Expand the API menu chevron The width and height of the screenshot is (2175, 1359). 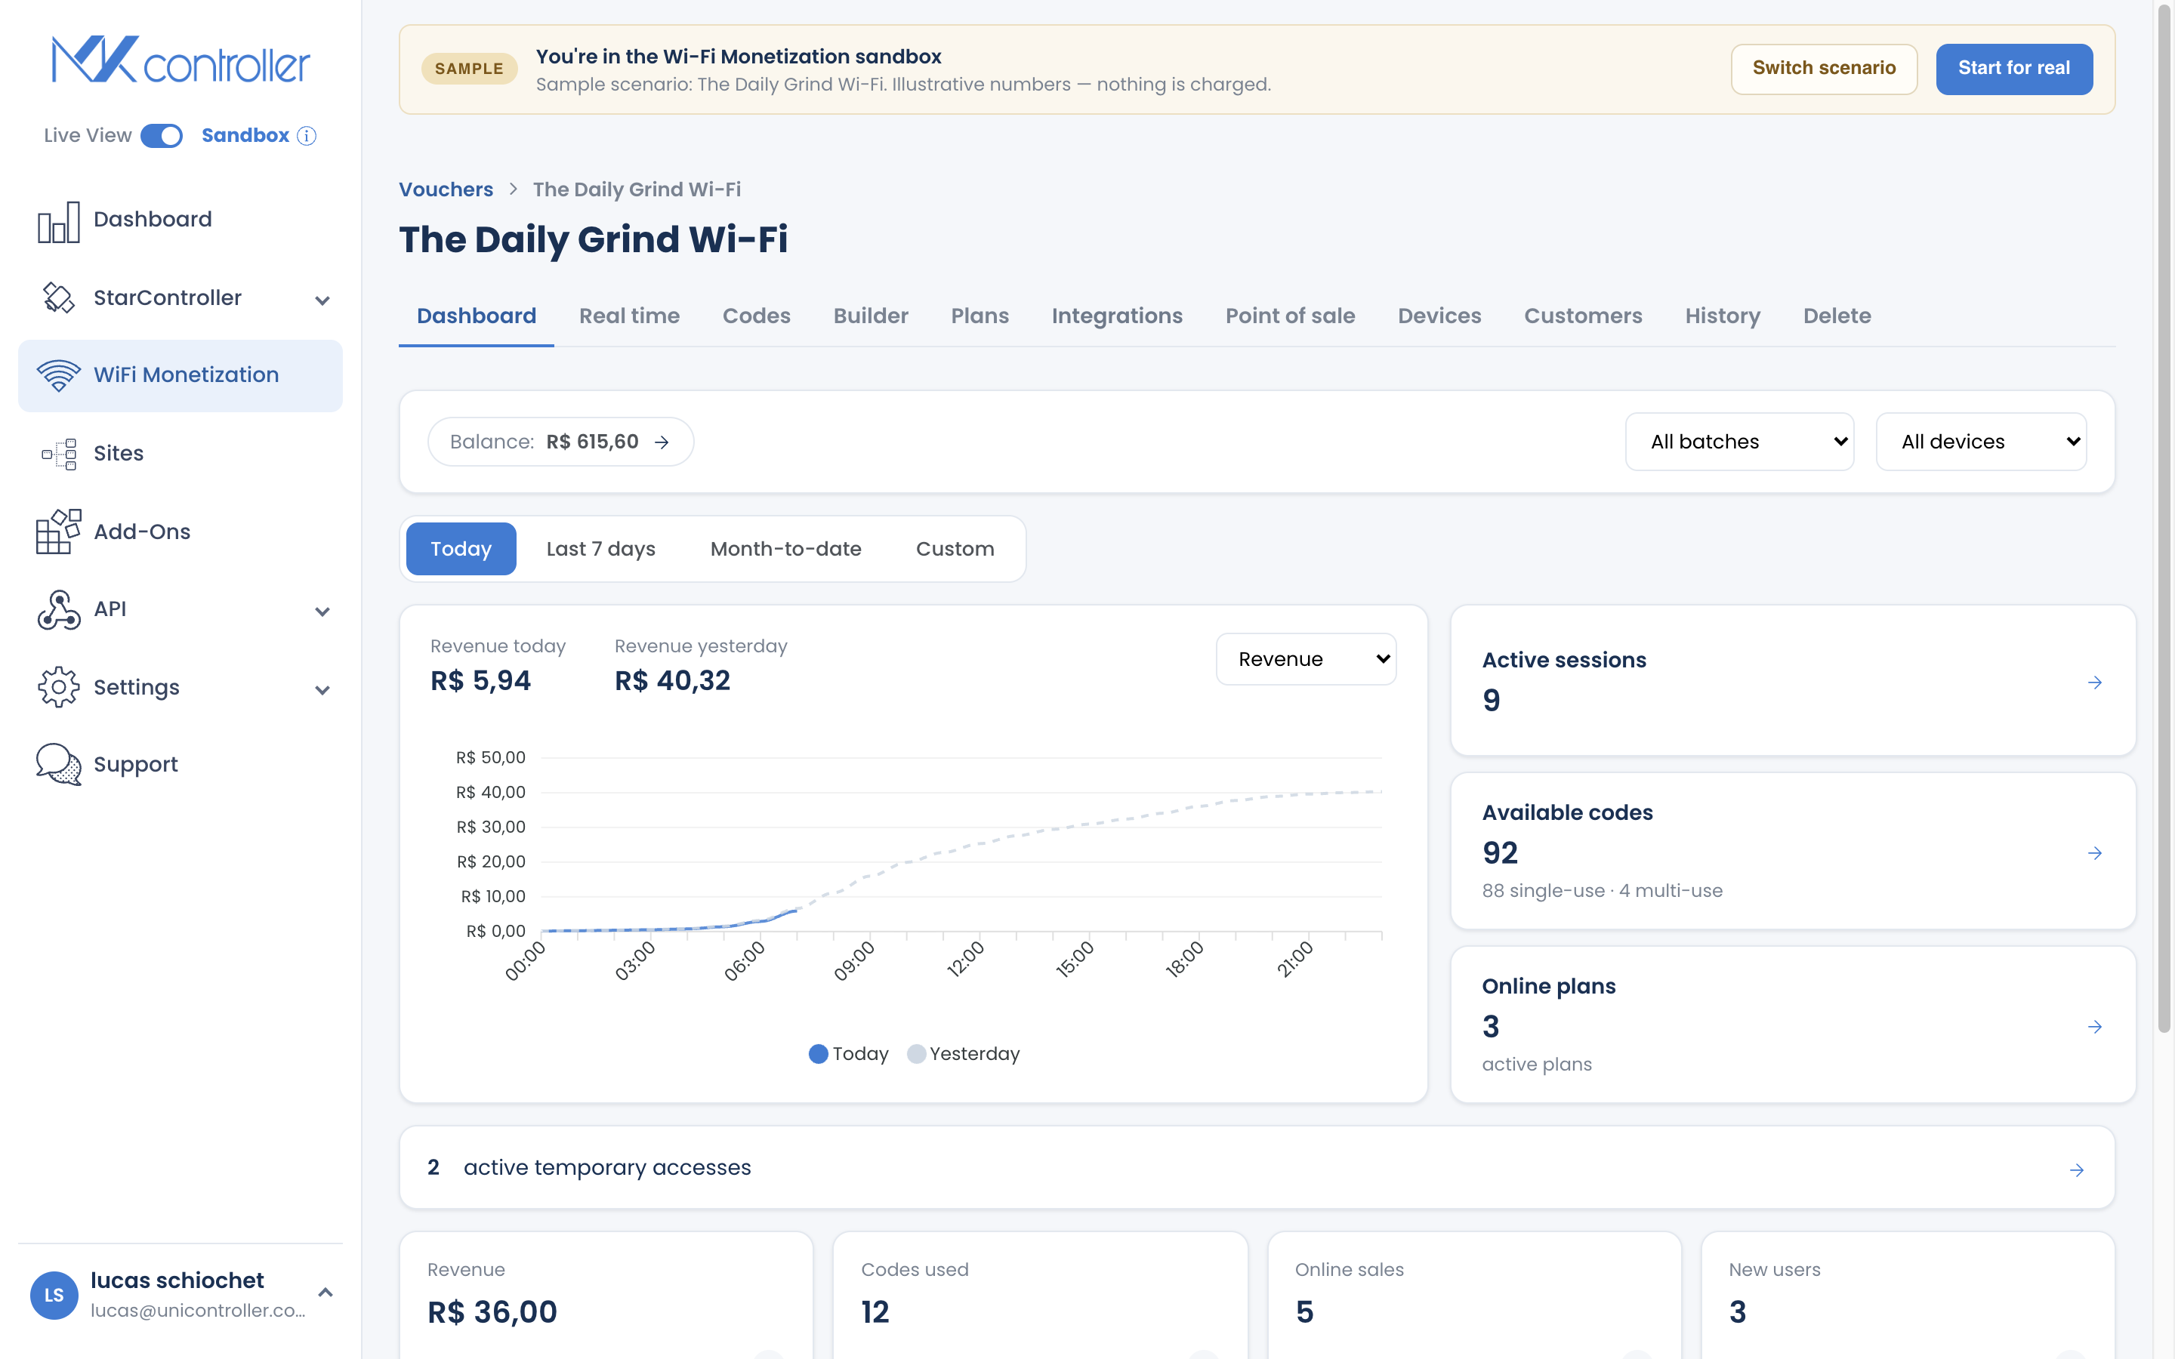pos(322,612)
